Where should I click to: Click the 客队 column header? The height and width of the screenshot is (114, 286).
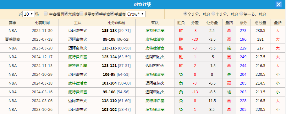(x=155, y=23)
